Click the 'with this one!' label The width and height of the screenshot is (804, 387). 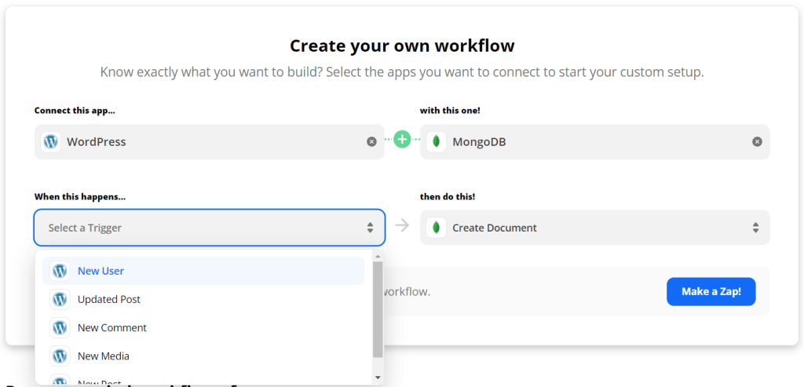(x=450, y=111)
